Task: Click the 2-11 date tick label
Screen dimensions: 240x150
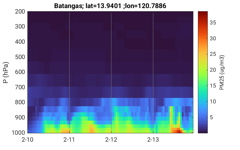Action: [x=69, y=140]
